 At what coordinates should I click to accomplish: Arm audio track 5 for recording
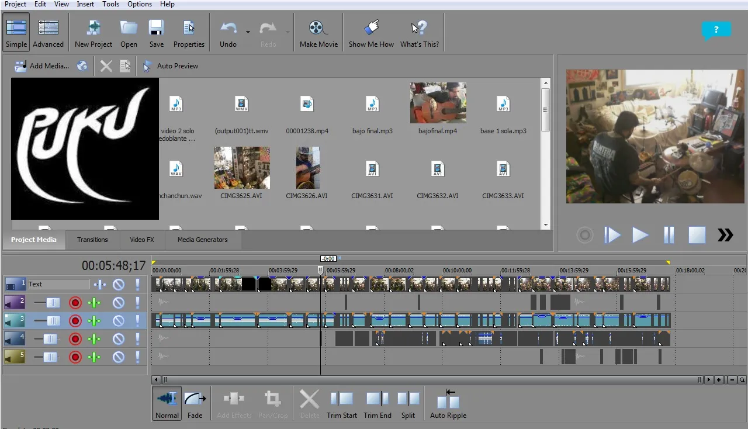pos(75,357)
